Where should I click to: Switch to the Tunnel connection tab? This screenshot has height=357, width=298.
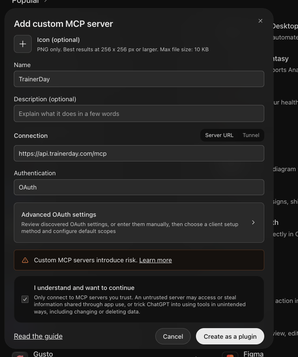(x=251, y=135)
